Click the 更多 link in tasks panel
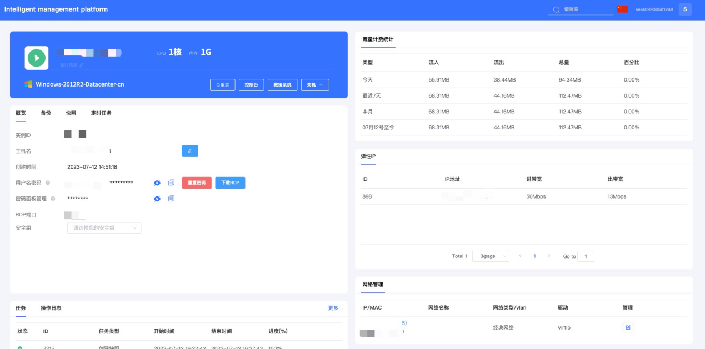Screen dimensions: 705x349 point(333,308)
